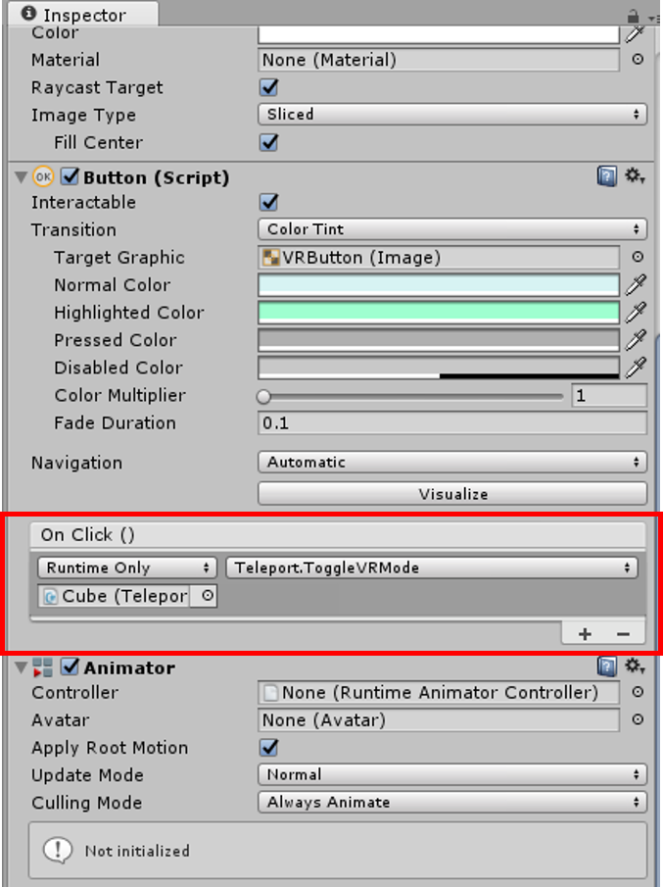Screen dimensions: 663x887
Task: Click the eyedropper beside the top Color field
Action: tap(636, 34)
